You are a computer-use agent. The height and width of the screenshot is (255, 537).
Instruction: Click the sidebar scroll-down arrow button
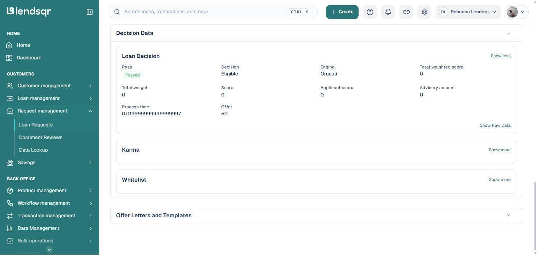click(x=50, y=249)
